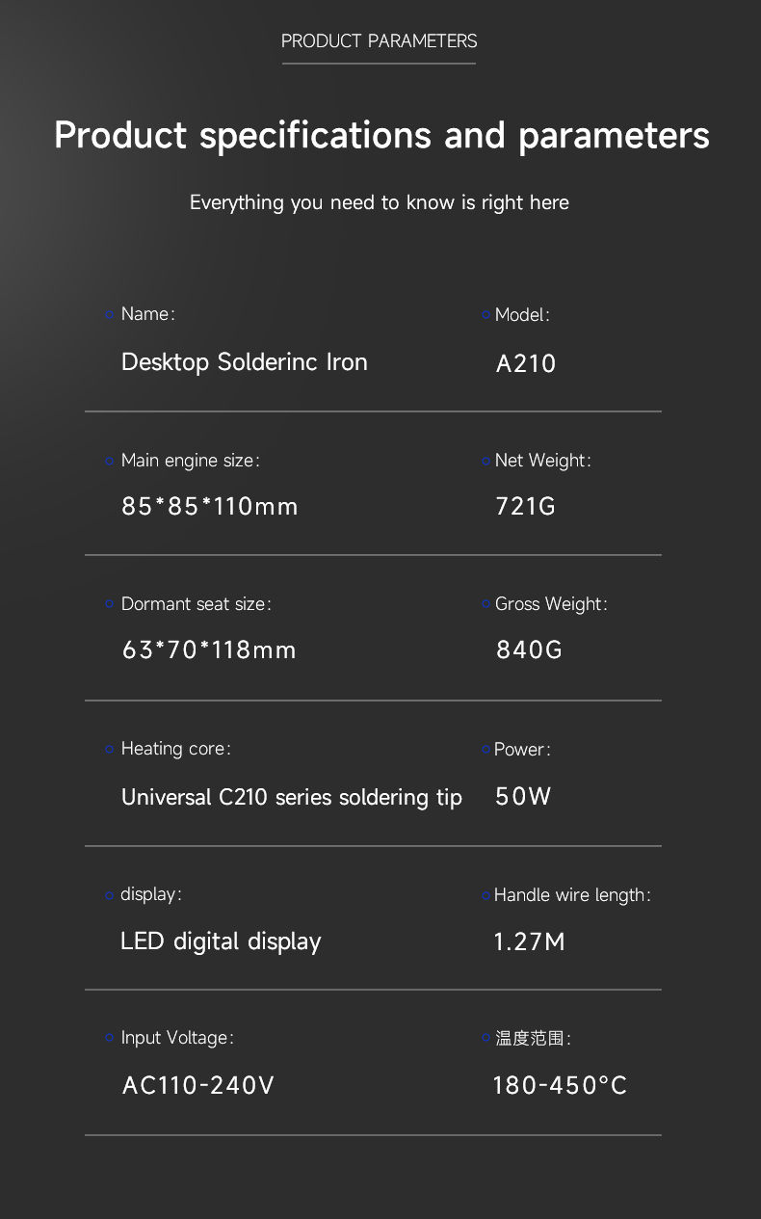Screen dimensions: 761x1219
Task: Click the bullet beside display label
Action: 109,895
